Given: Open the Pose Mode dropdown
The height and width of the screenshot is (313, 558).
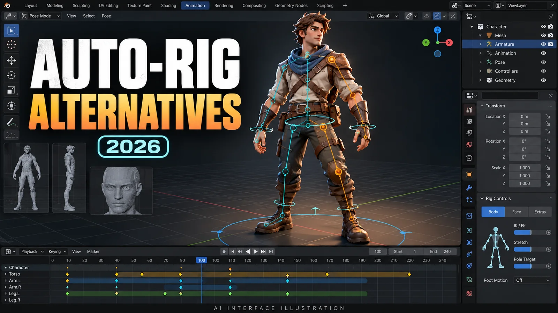Looking at the screenshot, I should 41,16.
